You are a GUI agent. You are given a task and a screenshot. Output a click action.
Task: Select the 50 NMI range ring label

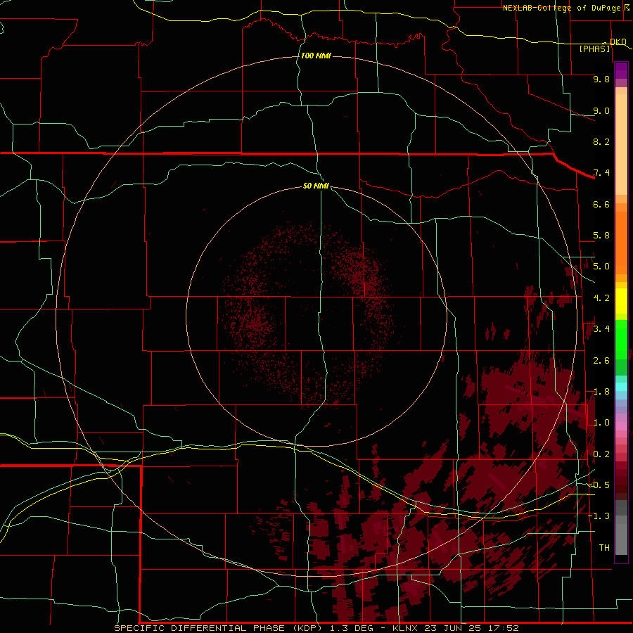point(316,186)
